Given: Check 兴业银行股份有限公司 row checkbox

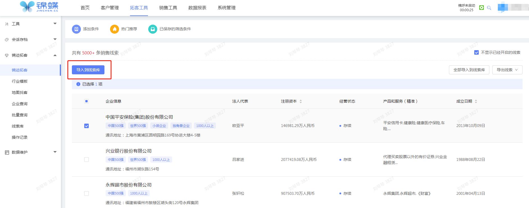Looking at the screenshot, I should click(x=86, y=160).
